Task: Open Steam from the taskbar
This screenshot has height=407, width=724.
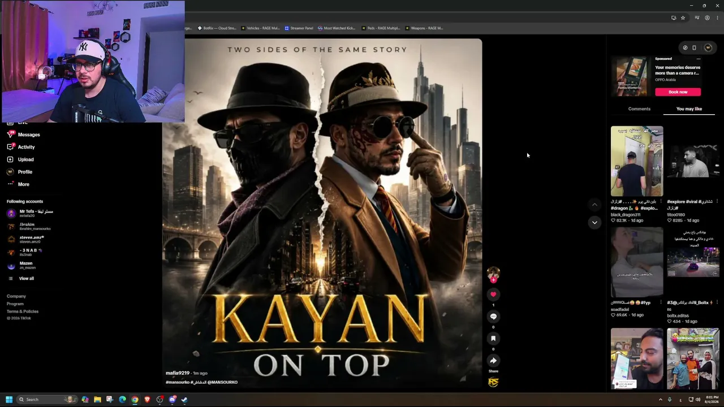Action: pos(185,400)
